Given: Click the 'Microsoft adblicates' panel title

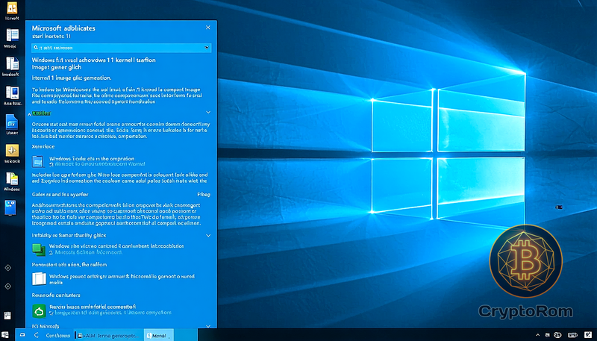Looking at the screenshot, I should 63,28.
